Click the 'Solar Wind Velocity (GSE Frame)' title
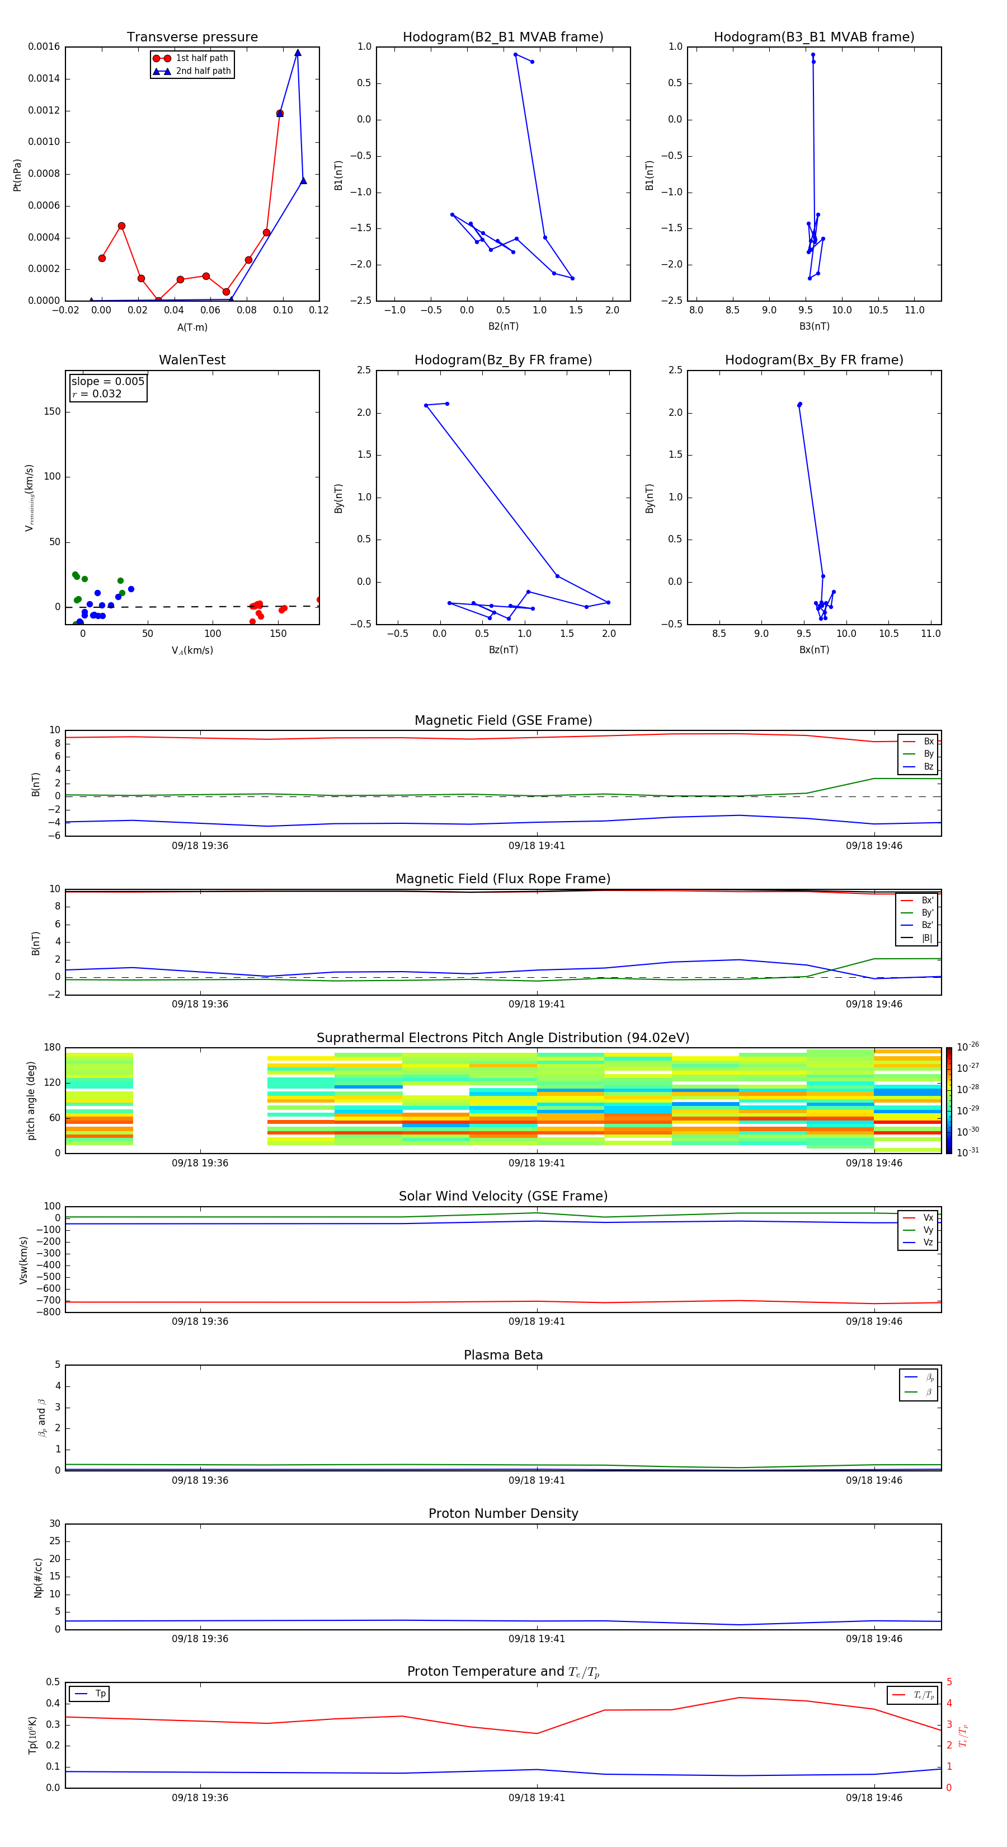Viewport: 1007px width, 1847px height. pyautogui.click(x=503, y=1196)
